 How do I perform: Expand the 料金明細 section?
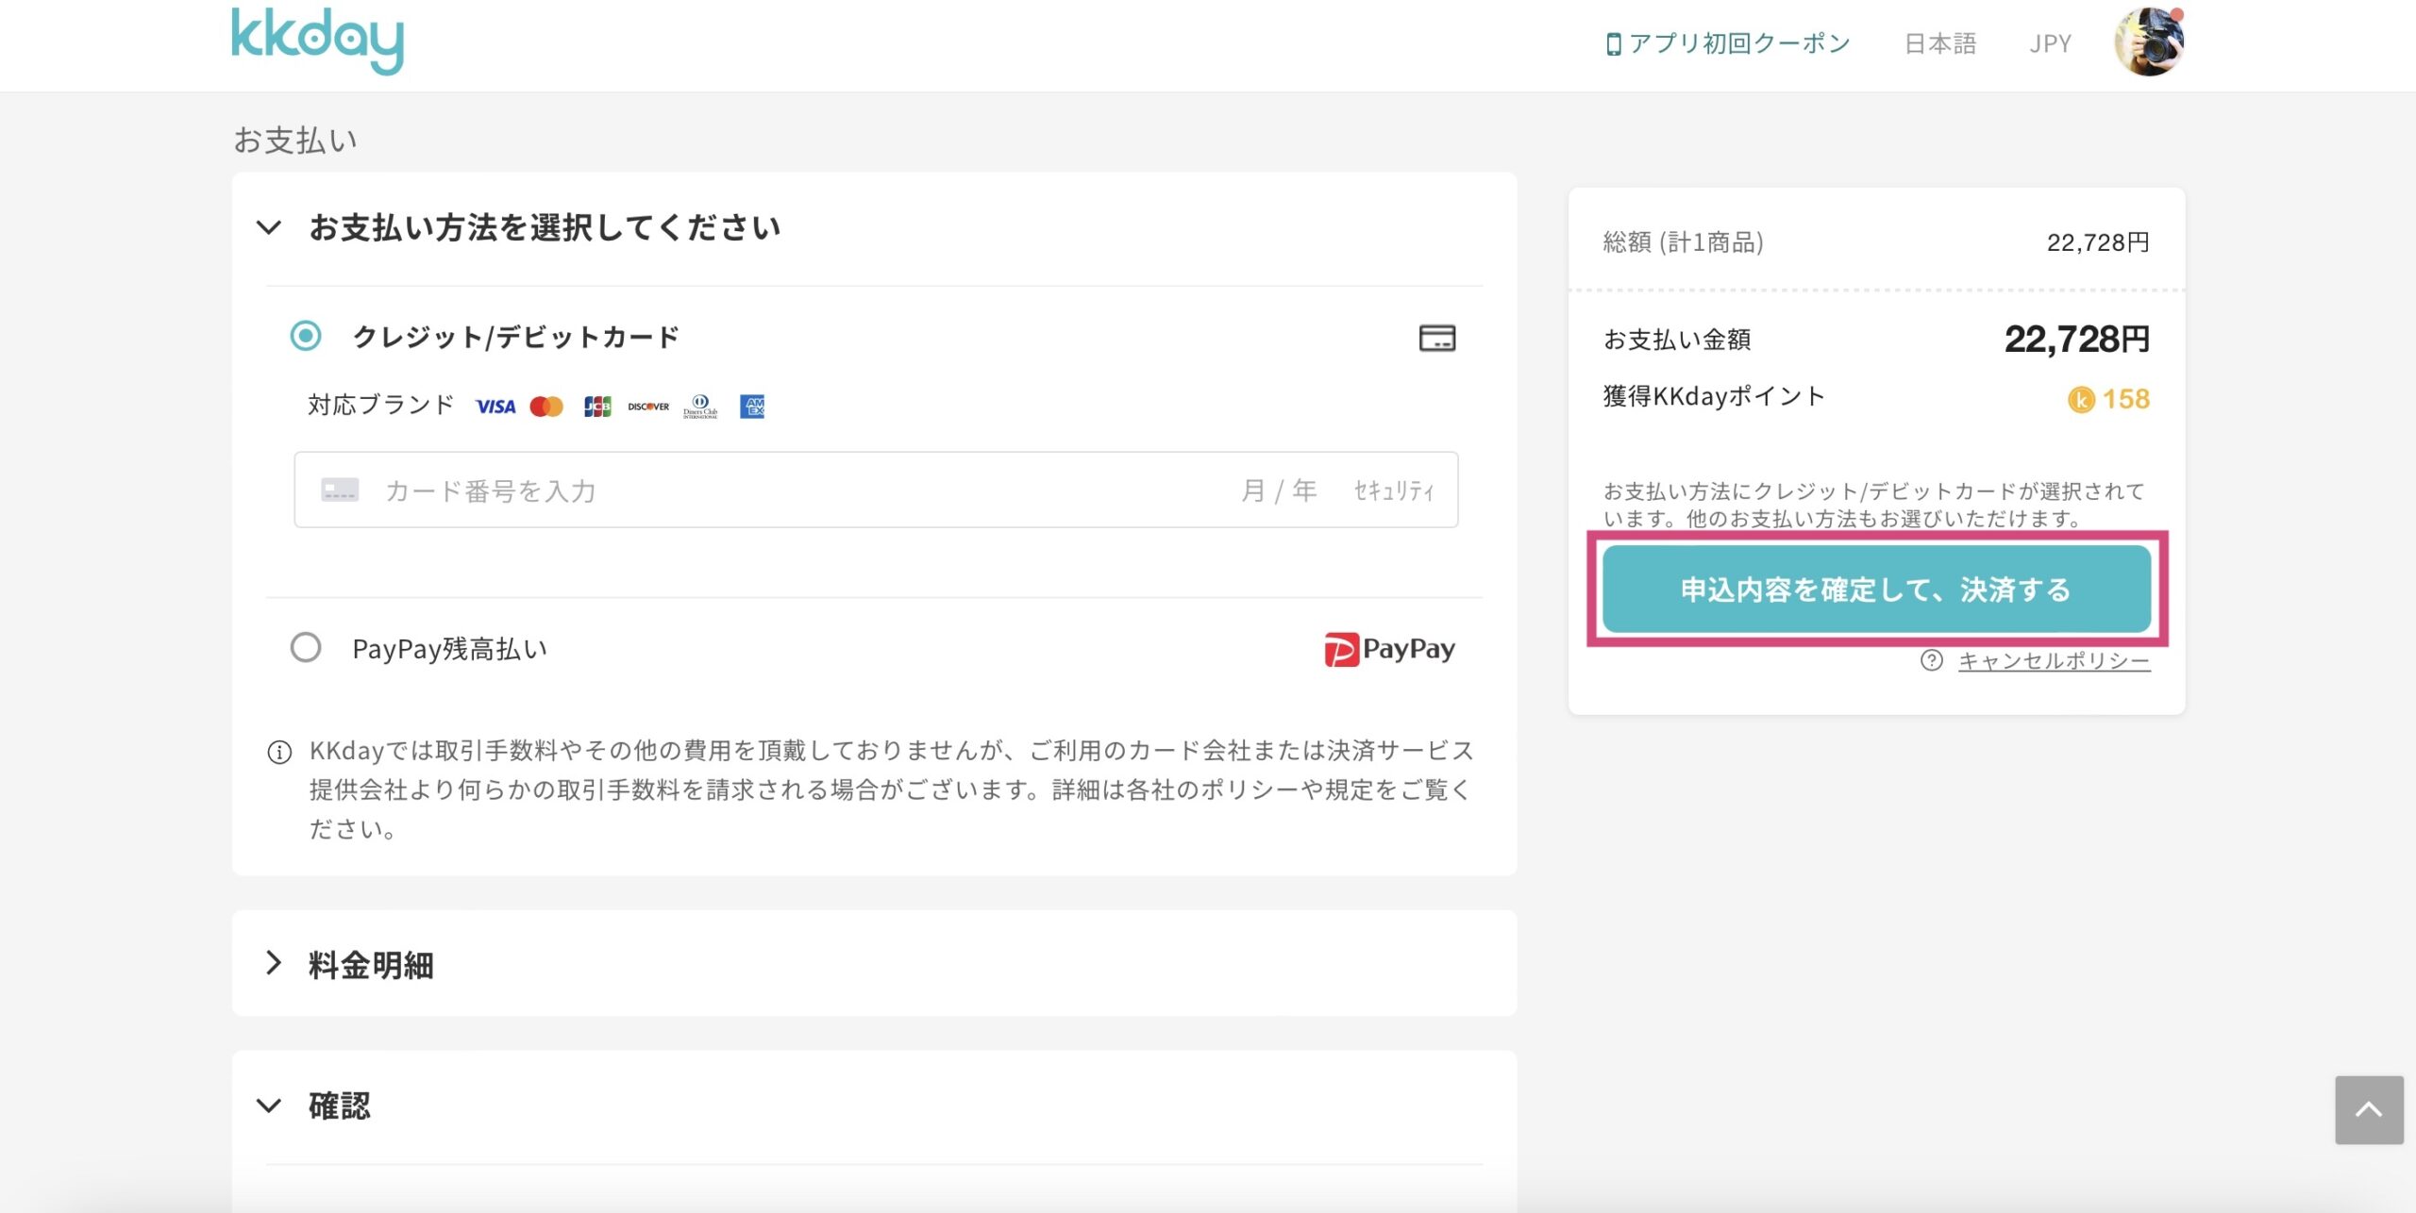point(274,963)
